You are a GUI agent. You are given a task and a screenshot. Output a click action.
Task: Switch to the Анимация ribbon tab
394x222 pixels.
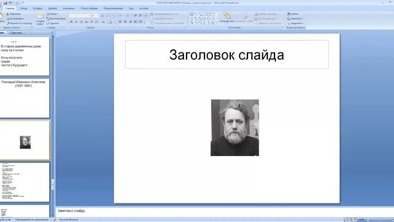click(68, 8)
